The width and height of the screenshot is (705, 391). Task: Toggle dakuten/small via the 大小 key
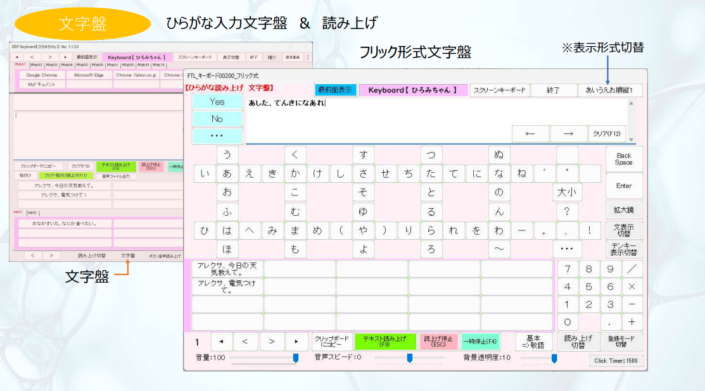(566, 192)
